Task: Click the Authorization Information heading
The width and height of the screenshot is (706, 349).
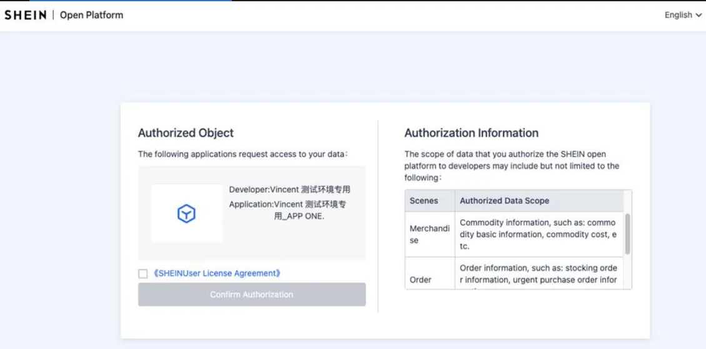Action: [472, 133]
